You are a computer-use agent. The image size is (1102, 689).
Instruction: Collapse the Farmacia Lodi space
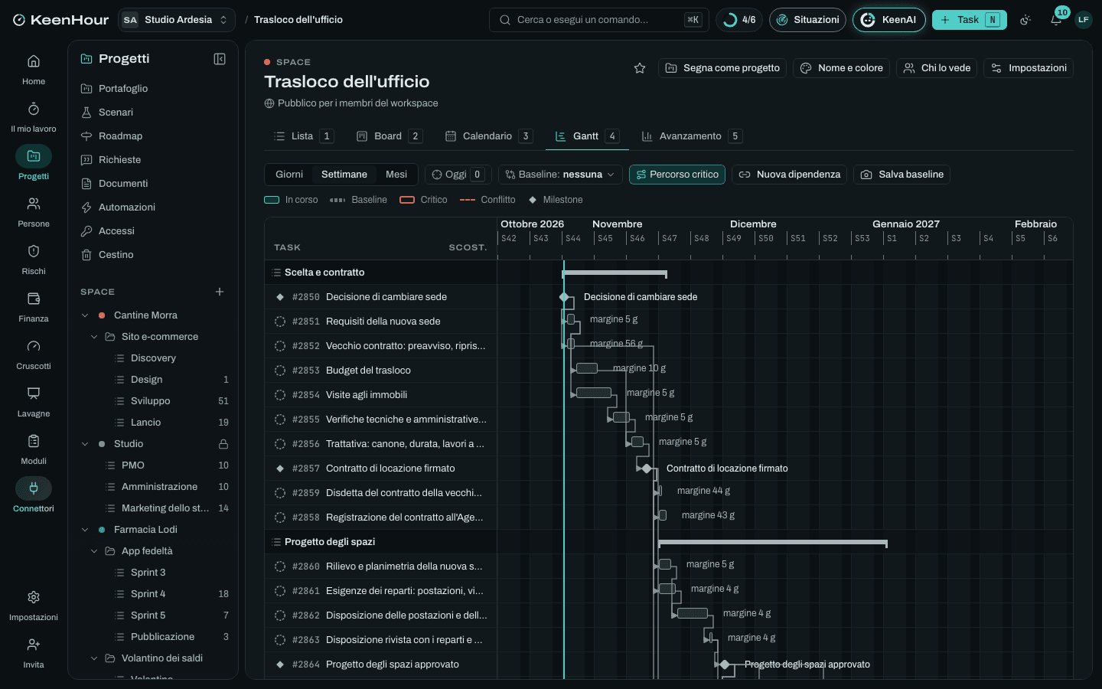pos(85,530)
